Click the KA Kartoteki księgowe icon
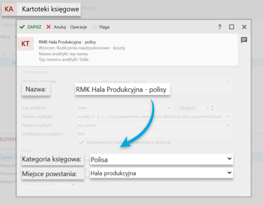 [x=9, y=9]
